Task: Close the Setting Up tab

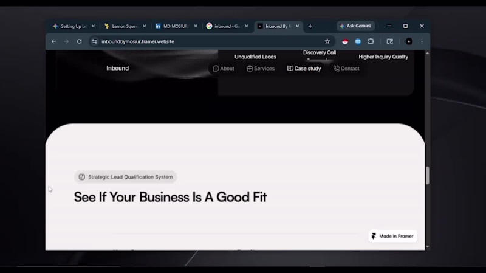Action: pyautogui.click(x=93, y=26)
